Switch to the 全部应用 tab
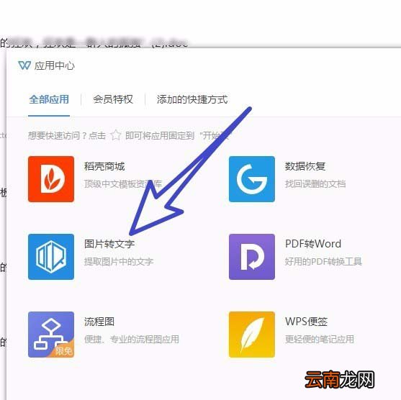Image resolution: width=401 pixels, height=400 pixels. pyautogui.click(x=49, y=99)
